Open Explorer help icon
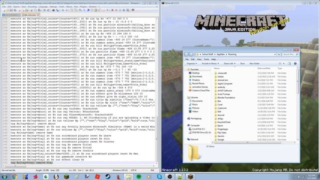Image resolution: width=320 pixels, height=180 pixels. pyautogui.click(x=295, y=63)
